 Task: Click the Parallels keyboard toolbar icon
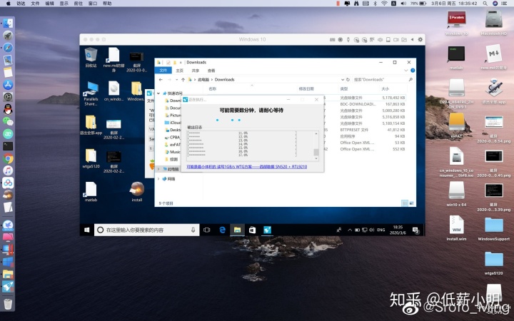[333, 40]
